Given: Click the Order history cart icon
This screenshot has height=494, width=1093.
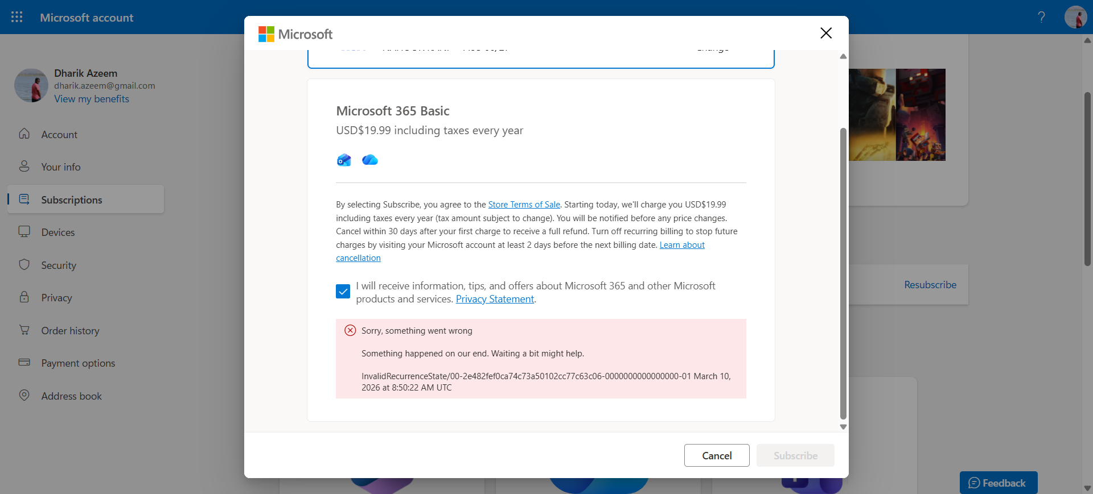Looking at the screenshot, I should tap(24, 330).
